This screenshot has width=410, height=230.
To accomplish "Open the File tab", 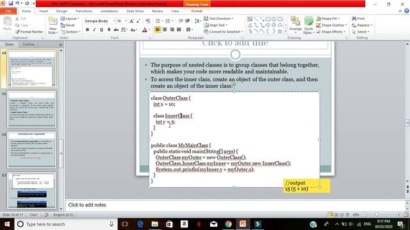I will point(8,11).
